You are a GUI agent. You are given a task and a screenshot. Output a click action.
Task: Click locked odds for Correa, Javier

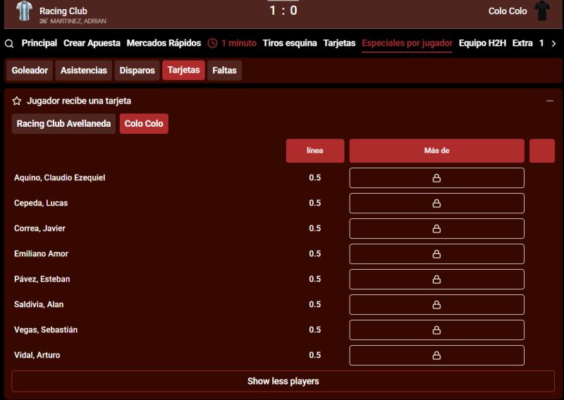436,229
